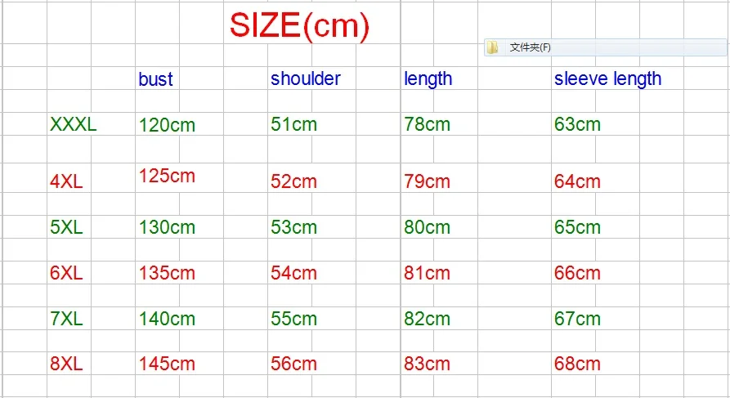Screen dimensions: 730x398
Task: Click the 120cm bust value
Action: point(167,125)
